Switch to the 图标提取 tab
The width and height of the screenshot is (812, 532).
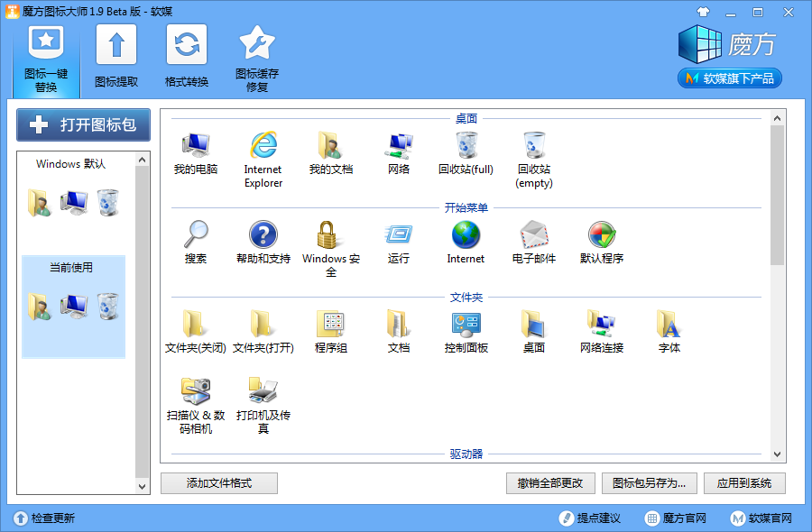click(x=116, y=57)
